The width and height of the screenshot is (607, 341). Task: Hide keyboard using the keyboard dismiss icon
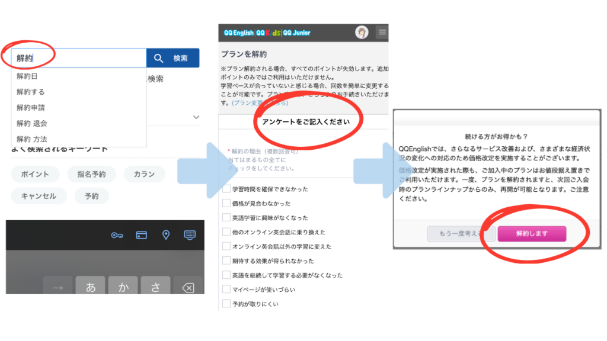[x=190, y=235]
